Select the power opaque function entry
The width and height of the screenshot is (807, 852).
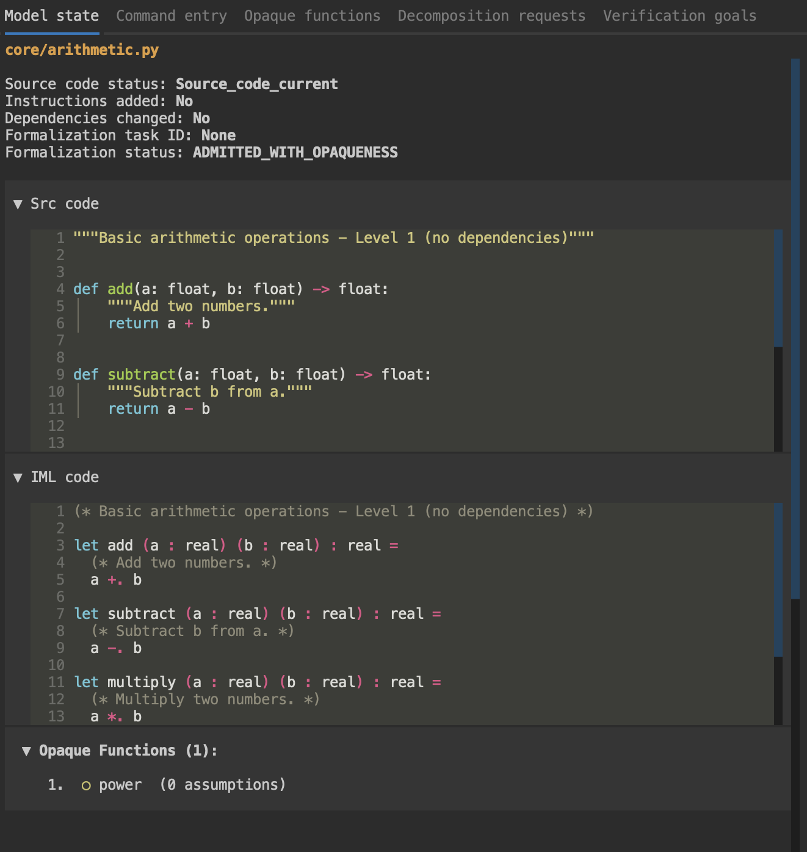click(x=120, y=785)
